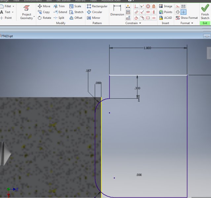The width and height of the screenshot is (211, 198).
Task: Activate the Trim tool
Action: [59, 6]
